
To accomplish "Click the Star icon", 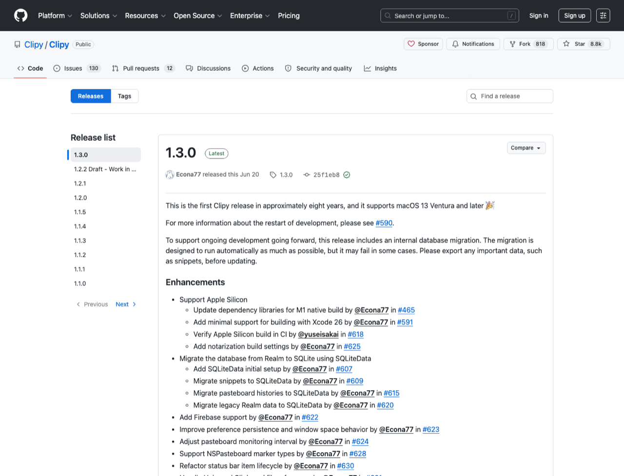I will tap(566, 44).
